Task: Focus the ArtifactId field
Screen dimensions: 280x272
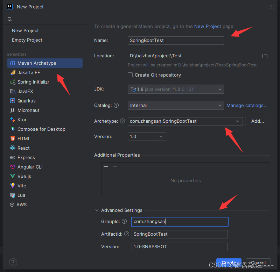Action: pos(180,234)
